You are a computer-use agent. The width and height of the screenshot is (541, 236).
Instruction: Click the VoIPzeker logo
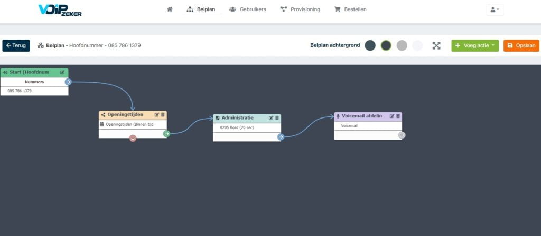tap(60, 10)
